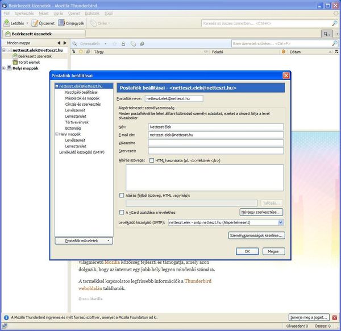This screenshot has width=341, height=331.
Task: Click the starred column header icon
Action: (x=81, y=51)
